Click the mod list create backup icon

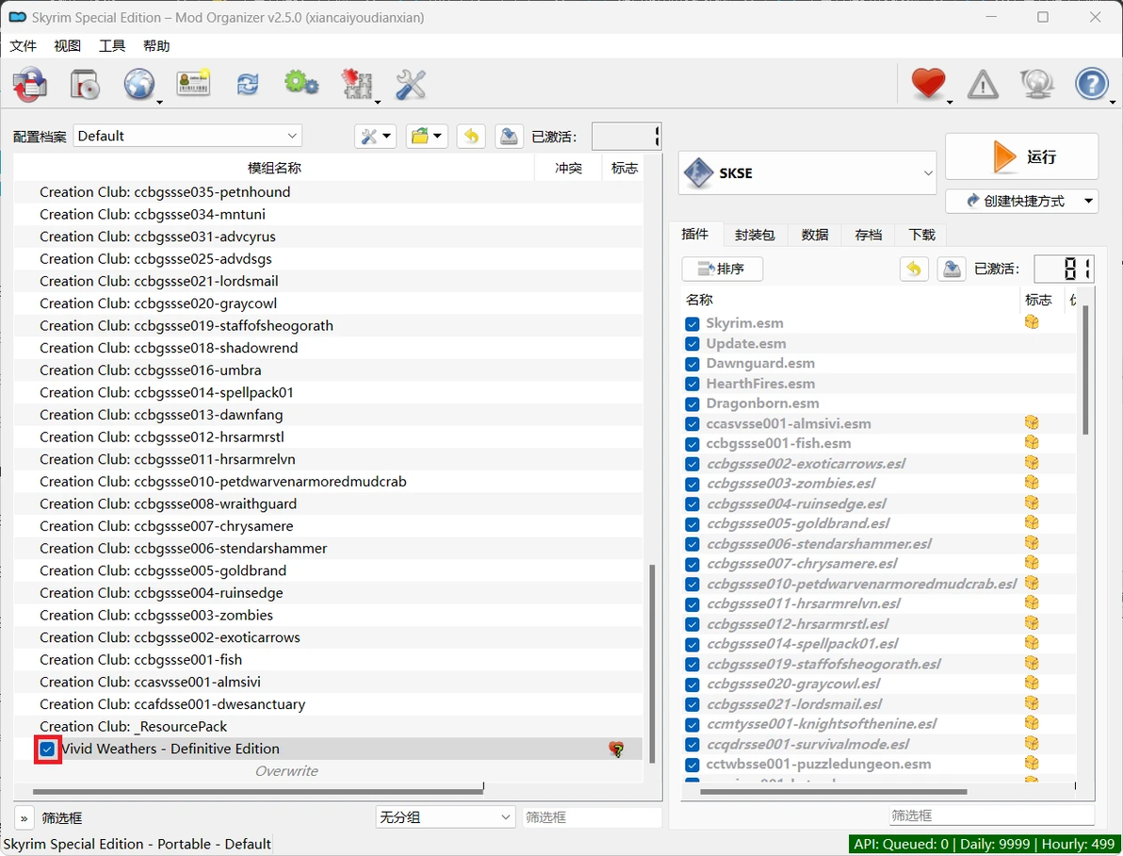(510, 136)
